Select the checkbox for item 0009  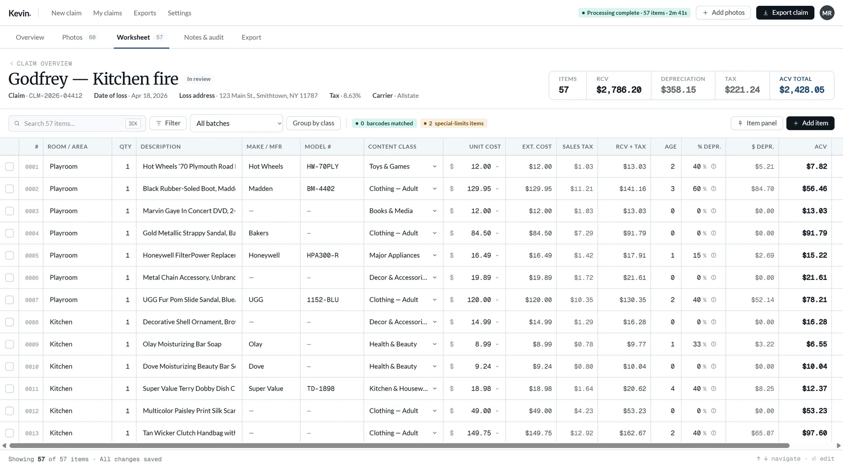[10, 344]
